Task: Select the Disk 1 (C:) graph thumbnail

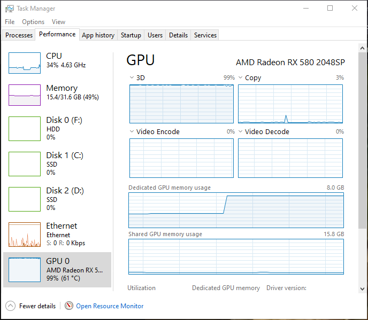Action: tap(25, 164)
